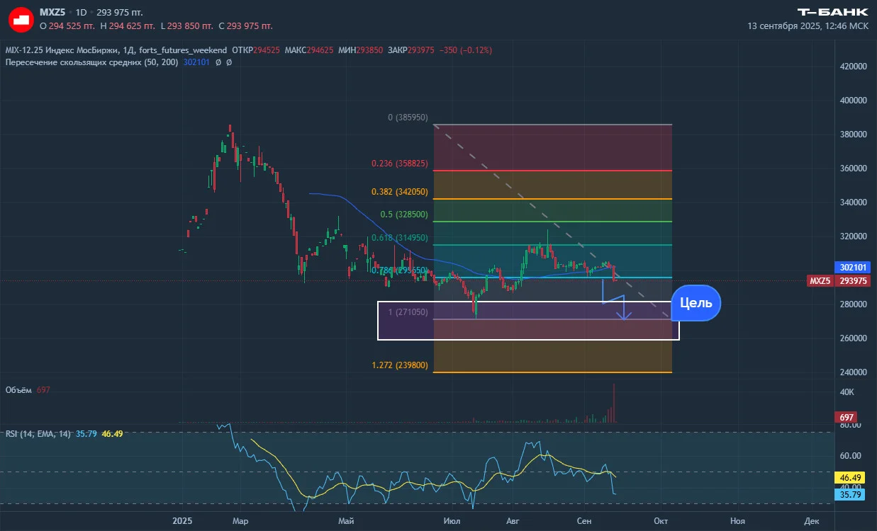Open the Пересечение скользящих средних indicator legend
The width and height of the screenshot is (877, 531).
click(91, 62)
